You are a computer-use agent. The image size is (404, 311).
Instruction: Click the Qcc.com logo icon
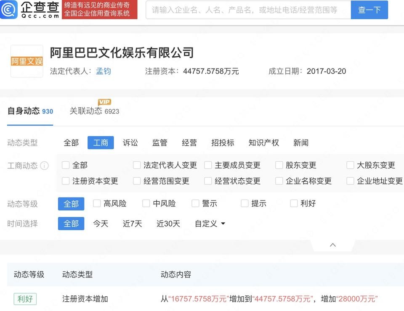(x=9, y=10)
